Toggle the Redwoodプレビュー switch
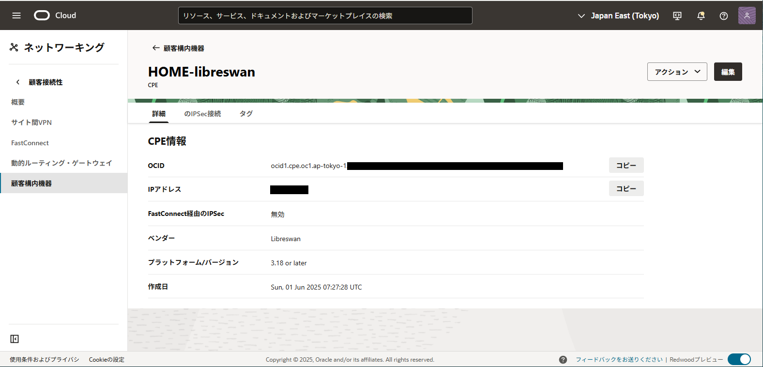Viewport: 763px width, 367px height. [739, 359]
